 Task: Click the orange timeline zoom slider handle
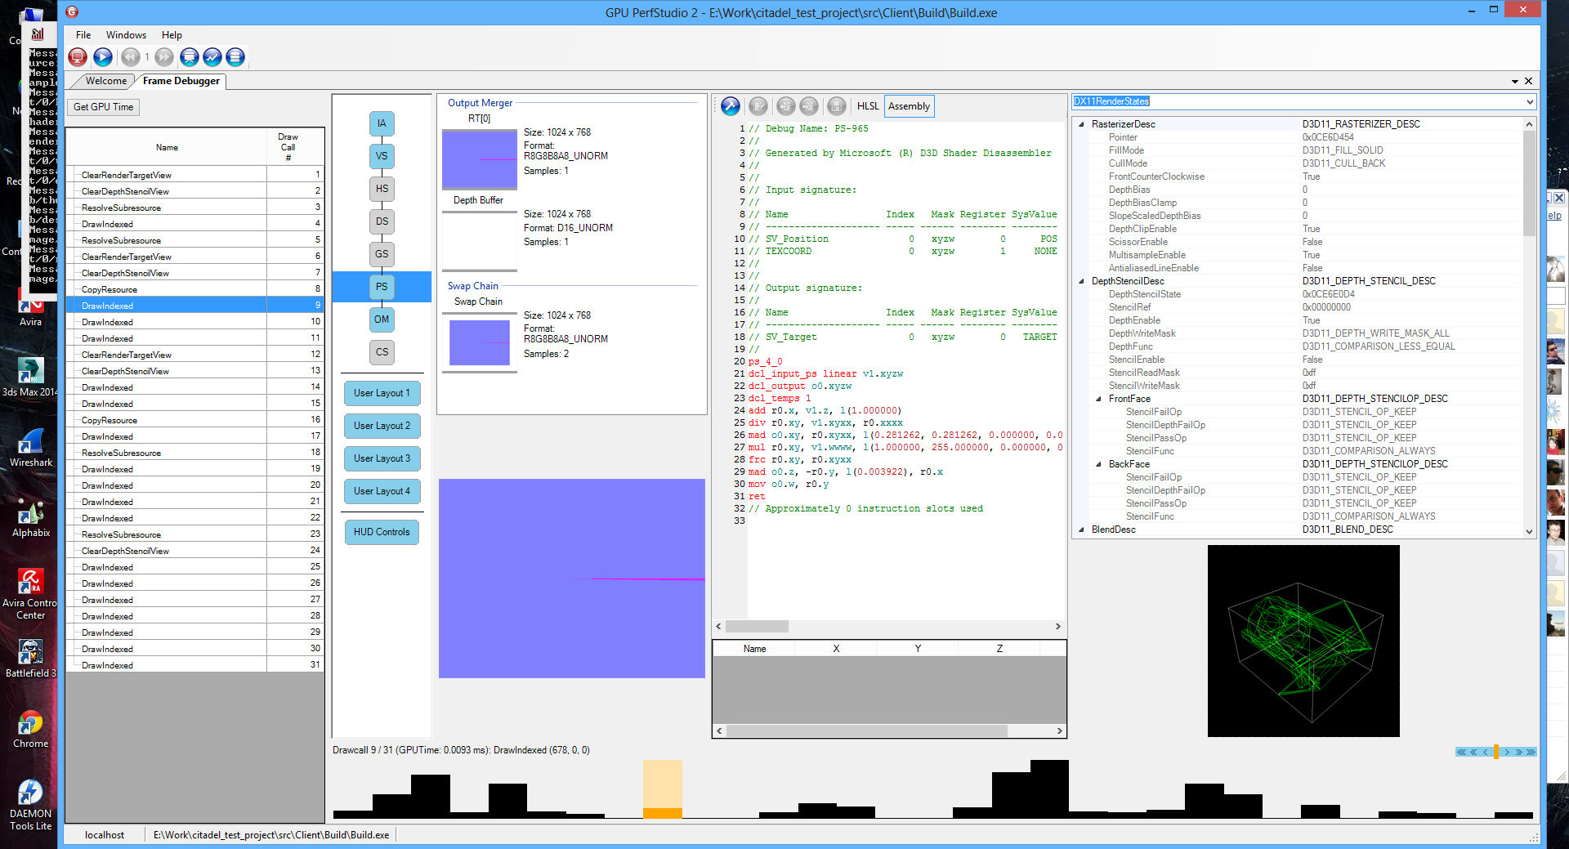(1496, 752)
